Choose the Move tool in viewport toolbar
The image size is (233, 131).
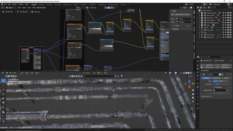point(3,90)
